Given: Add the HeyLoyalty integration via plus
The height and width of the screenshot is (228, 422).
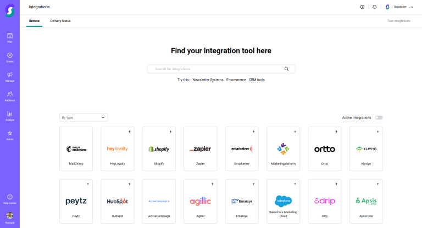Looking at the screenshot, I should pos(129,132).
